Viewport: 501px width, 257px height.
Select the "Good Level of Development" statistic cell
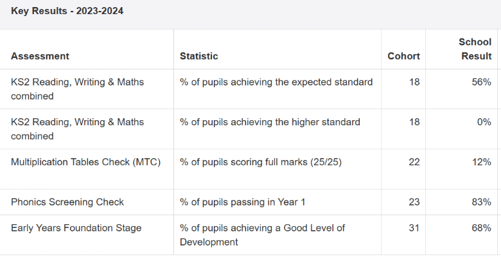point(262,235)
